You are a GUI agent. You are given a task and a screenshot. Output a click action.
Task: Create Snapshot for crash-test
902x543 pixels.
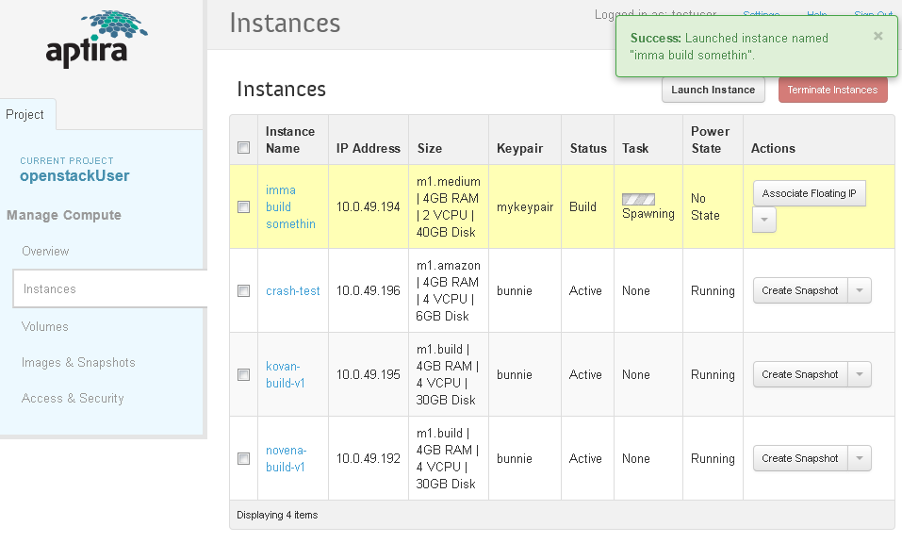[800, 290]
